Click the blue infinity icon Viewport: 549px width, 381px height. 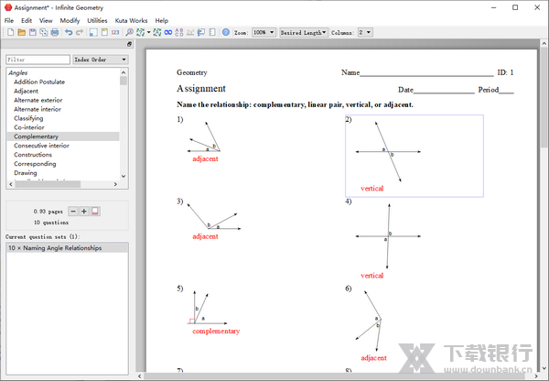(x=167, y=32)
